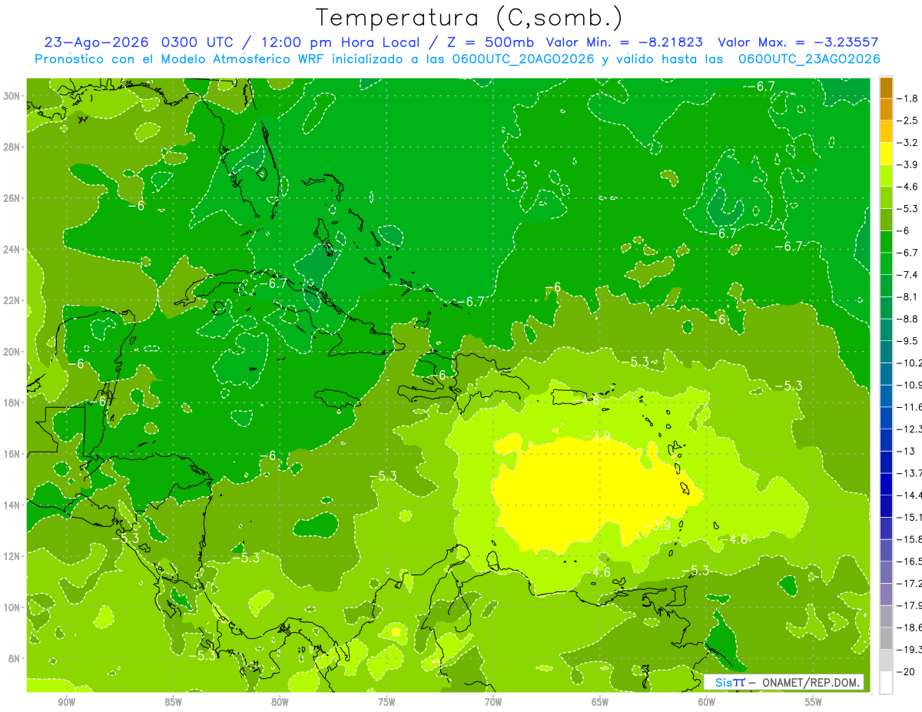Click the '70W' longitude axis label
Image resolution: width=922 pixels, height=712 pixels.
click(x=493, y=702)
